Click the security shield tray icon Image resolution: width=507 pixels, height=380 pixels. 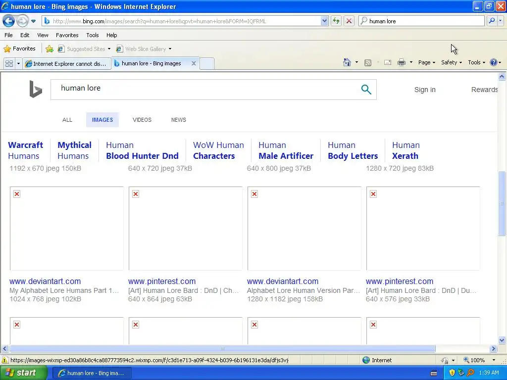[x=452, y=373]
